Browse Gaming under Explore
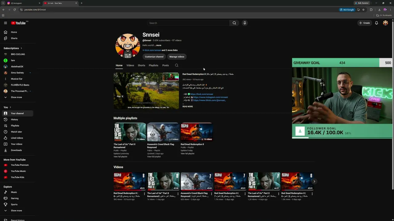The height and width of the screenshot is (221, 394). [x=17, y=198]
